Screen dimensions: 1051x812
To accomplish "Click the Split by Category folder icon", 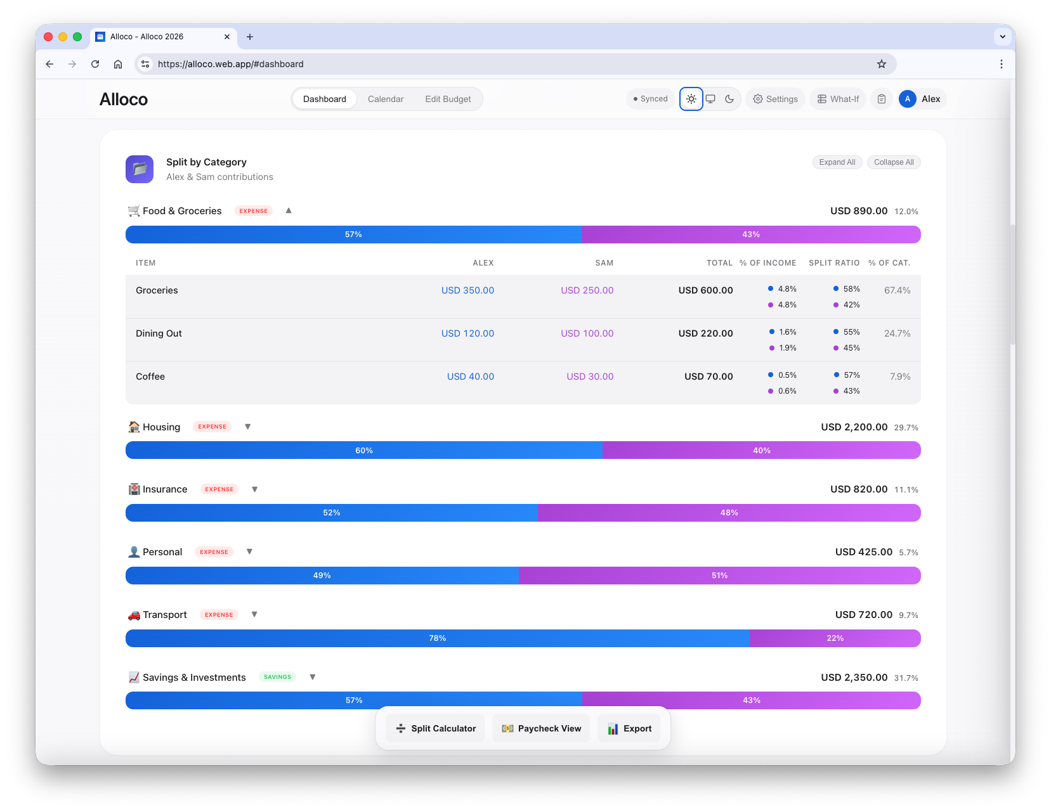I will (x=140, y=169).
